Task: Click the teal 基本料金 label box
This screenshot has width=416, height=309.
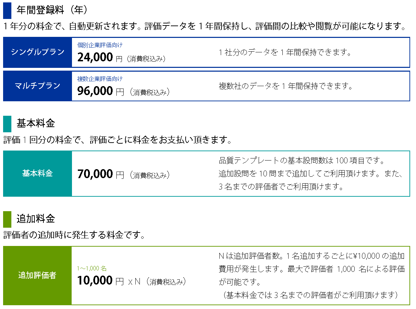Action: click(x=38, y=173)
